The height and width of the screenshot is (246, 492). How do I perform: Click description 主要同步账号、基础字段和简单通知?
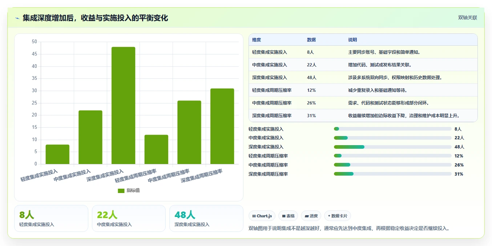[x=384, y=52]
